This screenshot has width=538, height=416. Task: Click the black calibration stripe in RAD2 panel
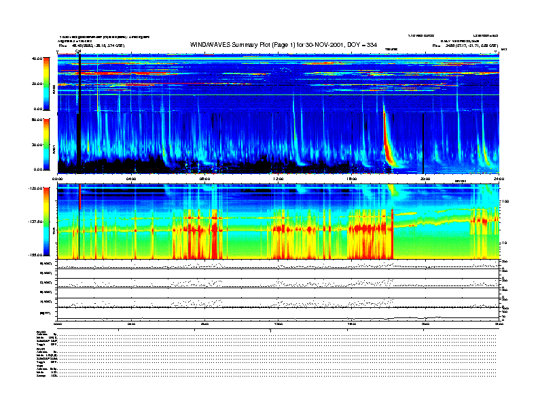(79, 84)
